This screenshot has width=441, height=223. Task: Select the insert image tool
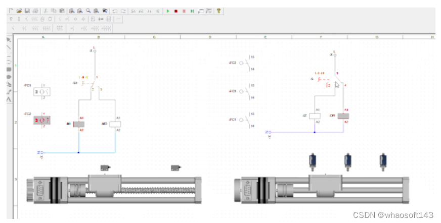pyautogui.click(x=9, y=84)
